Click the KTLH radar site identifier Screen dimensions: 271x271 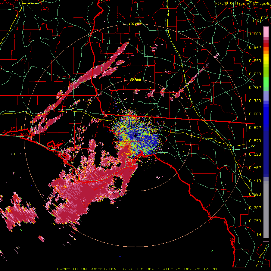(x=168, y=269)
